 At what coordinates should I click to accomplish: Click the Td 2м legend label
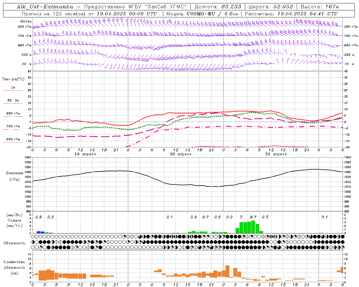(13, 100)
